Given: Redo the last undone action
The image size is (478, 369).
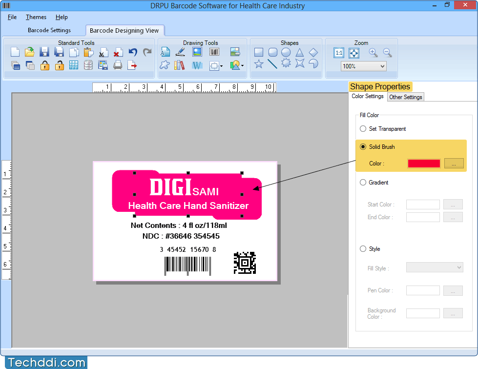Looking at the screenshot, I should pos(147,52).
